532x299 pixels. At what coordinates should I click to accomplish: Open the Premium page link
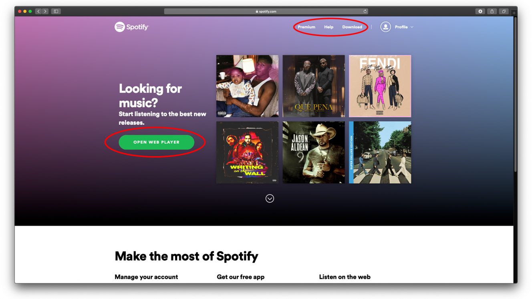pos(306,27)
